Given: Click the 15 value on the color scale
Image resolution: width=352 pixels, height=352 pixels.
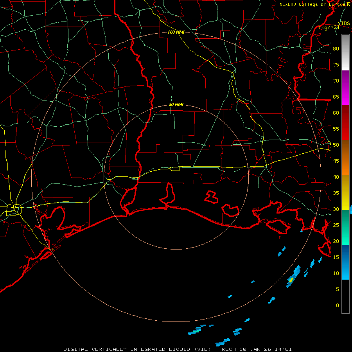Looking at the screenshot, I should [x=336, y=257].
